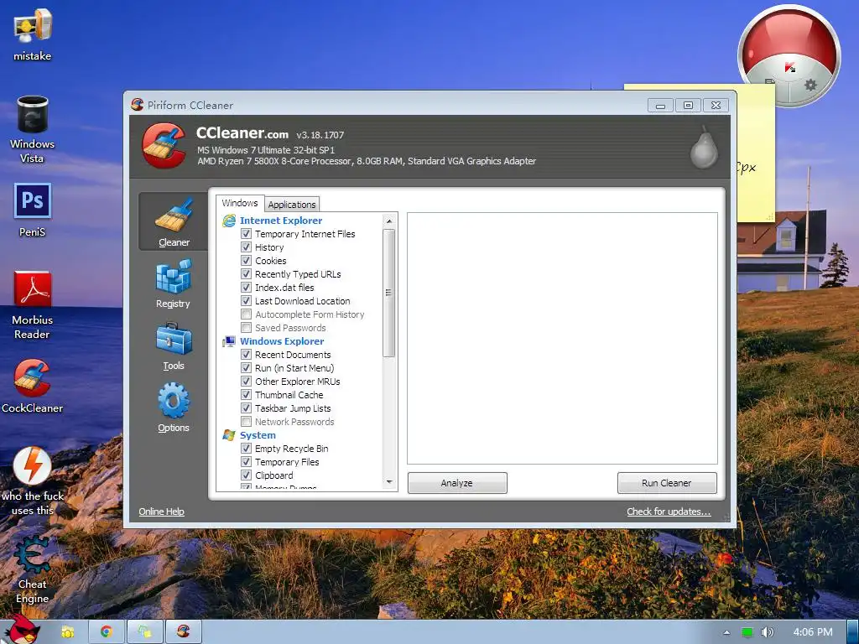Click Check for updates link
Image resolution: width=859 pixels, height=644 pixels.
pos(669,512)
